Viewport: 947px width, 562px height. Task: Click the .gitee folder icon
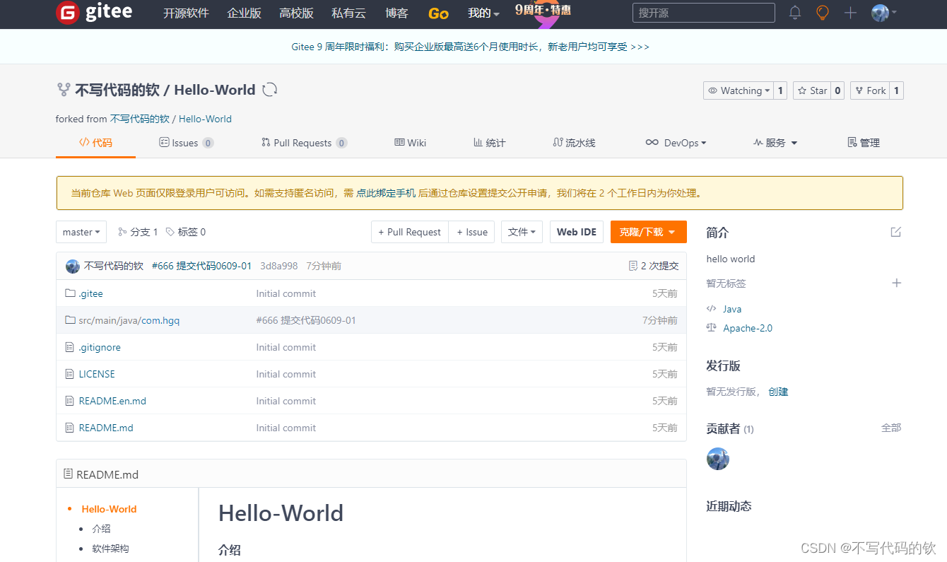pos(70,293)
